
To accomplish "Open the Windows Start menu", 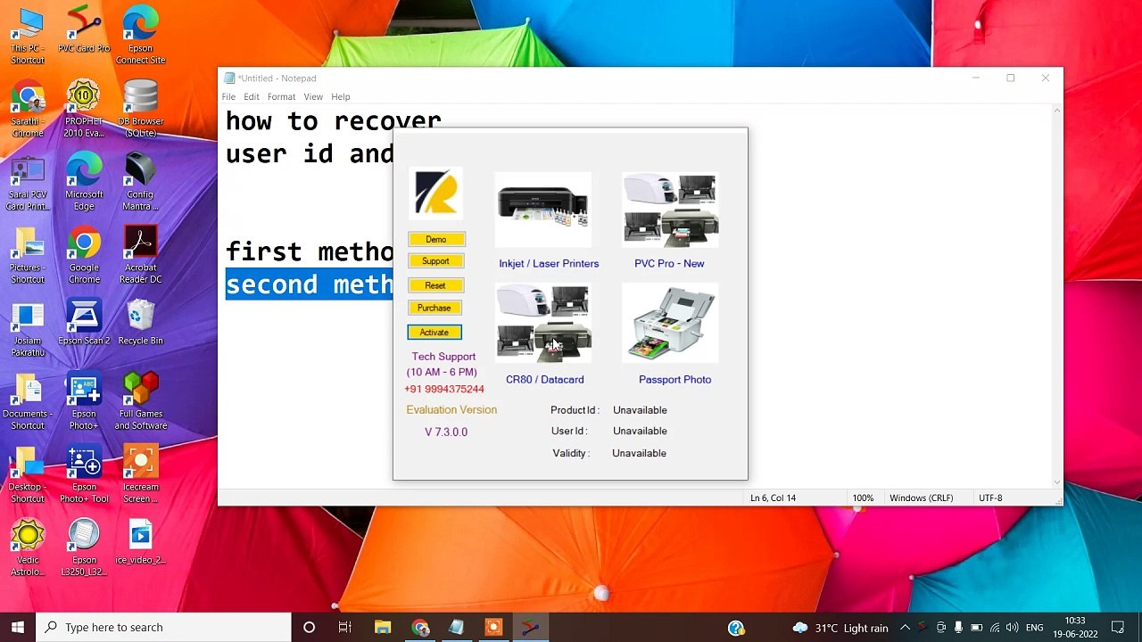I will tap(18, 627).
